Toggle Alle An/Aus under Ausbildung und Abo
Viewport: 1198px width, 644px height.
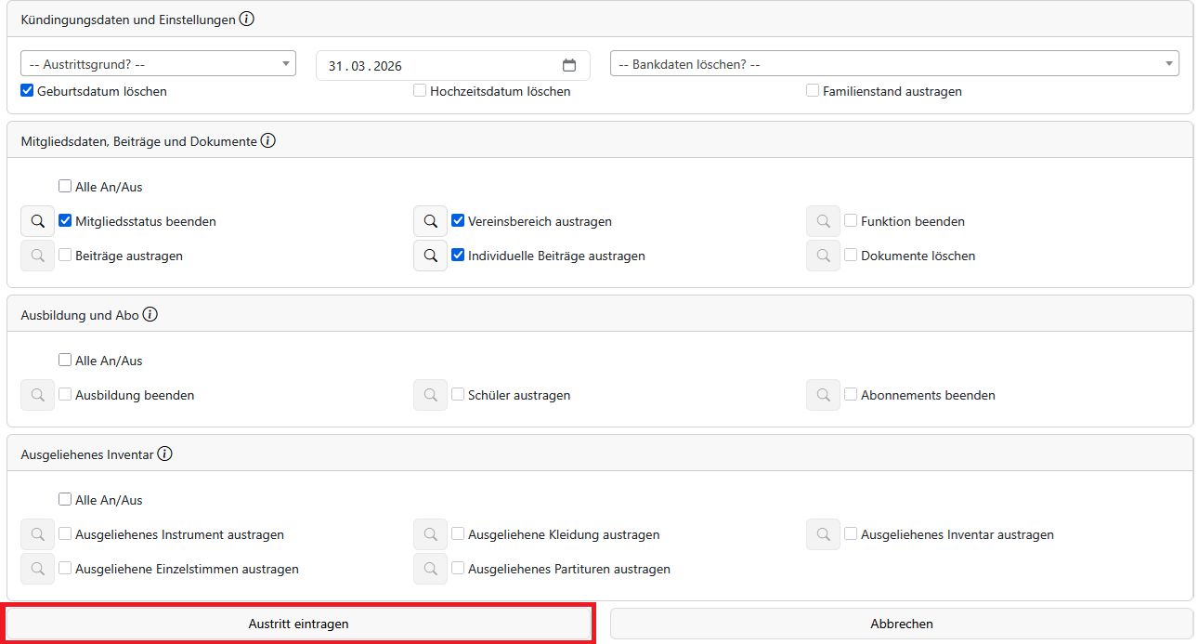pos(65,361)
